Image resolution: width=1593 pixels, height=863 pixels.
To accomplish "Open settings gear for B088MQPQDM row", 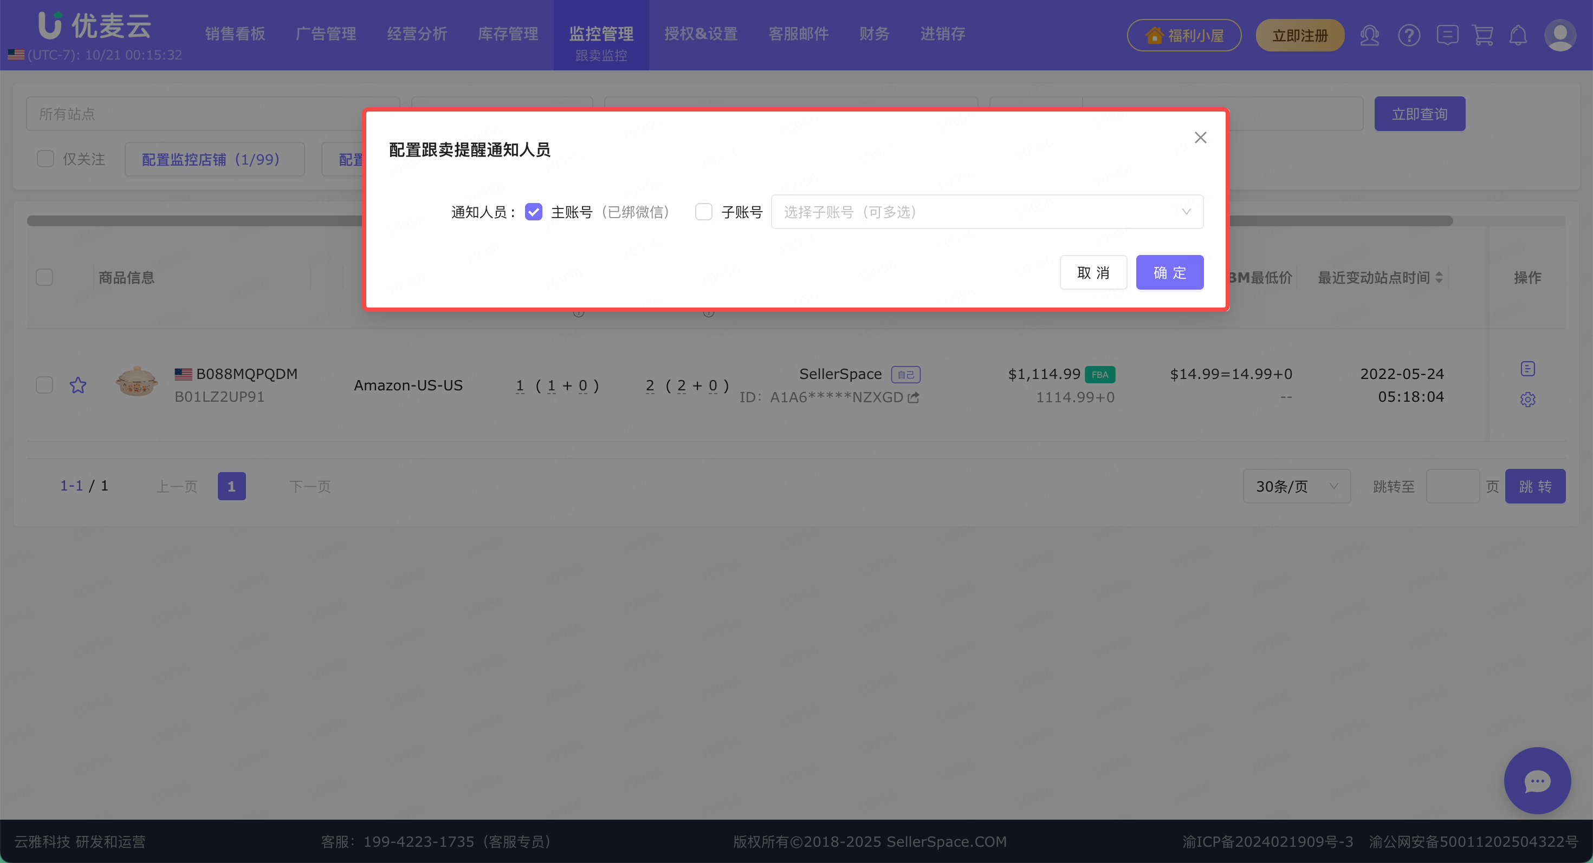I will pos(1527,400).
